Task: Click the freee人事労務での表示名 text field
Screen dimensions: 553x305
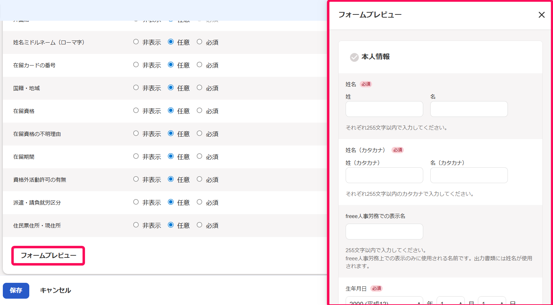Action: (x=384, y=232)
